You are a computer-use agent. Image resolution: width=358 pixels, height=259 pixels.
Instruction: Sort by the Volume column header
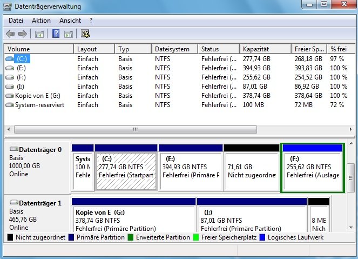[x=39, y=49]
